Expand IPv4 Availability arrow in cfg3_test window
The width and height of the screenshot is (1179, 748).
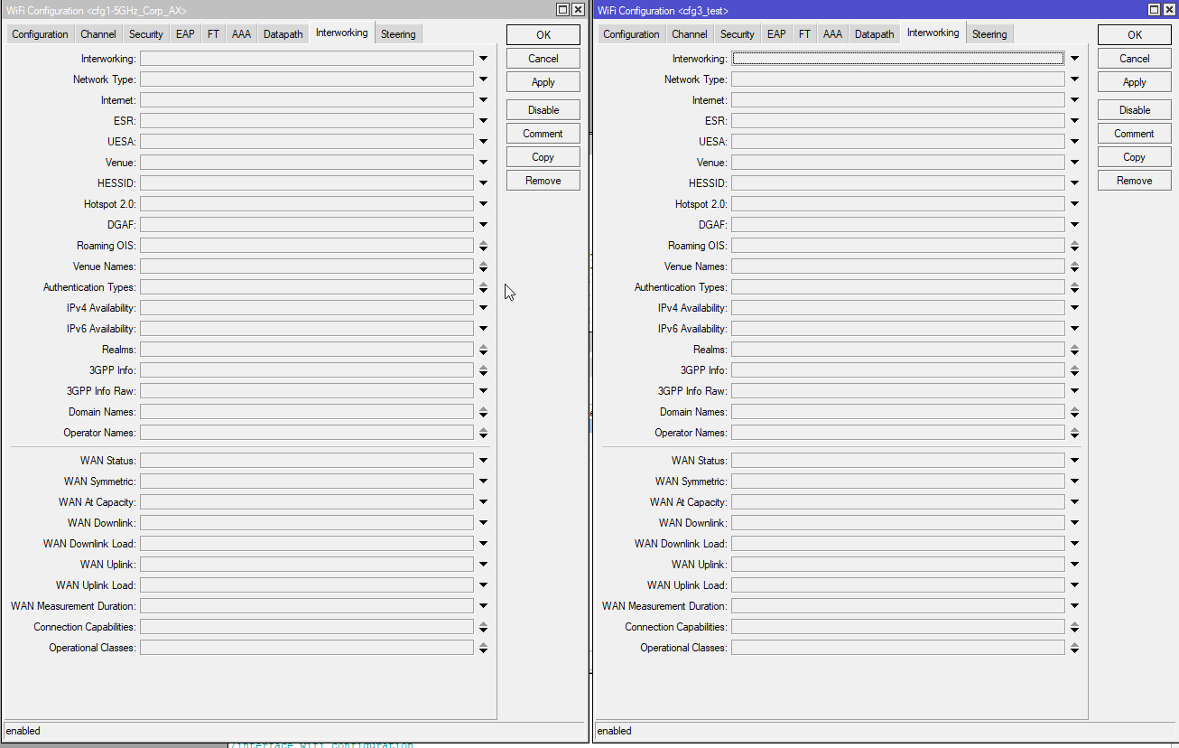click(x=1074, y=308)
